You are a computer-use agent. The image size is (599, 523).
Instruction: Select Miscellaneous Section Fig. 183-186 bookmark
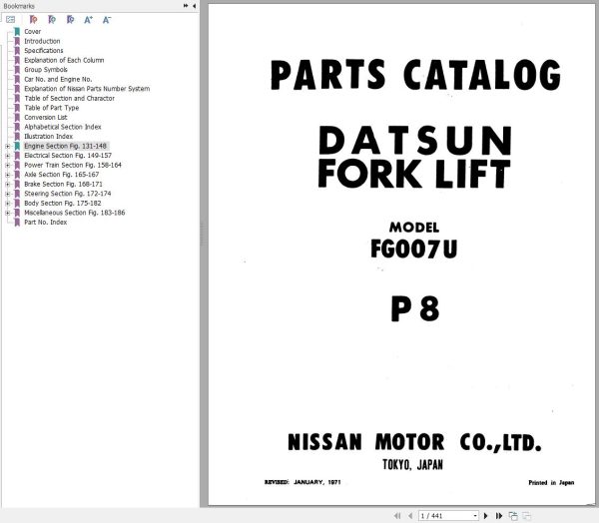[75, 213]
